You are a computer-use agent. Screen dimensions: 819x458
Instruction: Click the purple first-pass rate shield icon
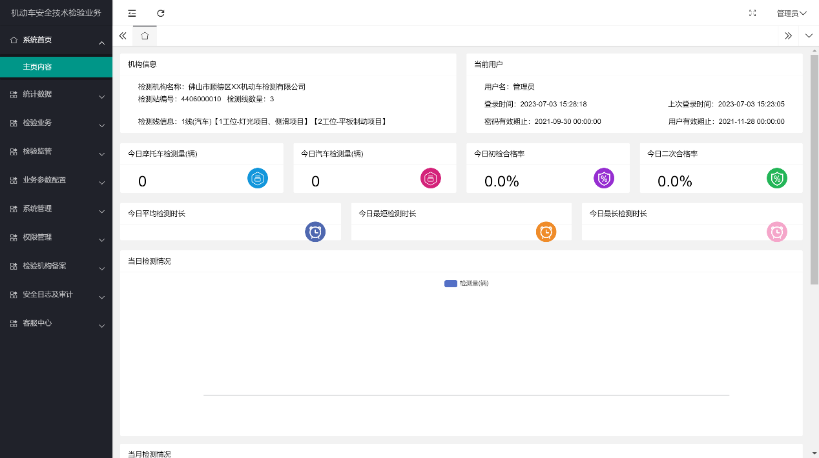(604, 178)
